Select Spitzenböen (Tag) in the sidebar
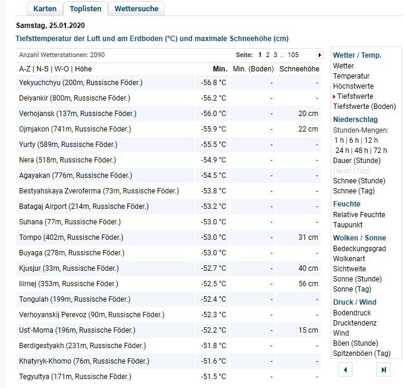Screen dimensions: 405x388 pos(362,353)
